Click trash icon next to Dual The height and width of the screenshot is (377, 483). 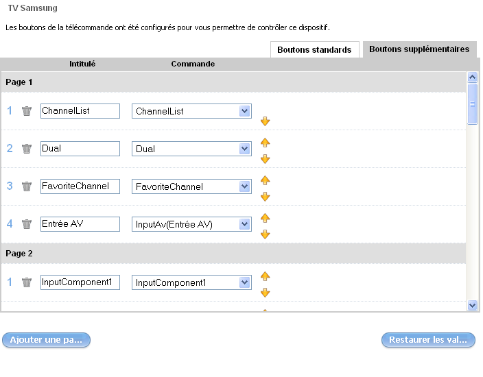point(27,149)
